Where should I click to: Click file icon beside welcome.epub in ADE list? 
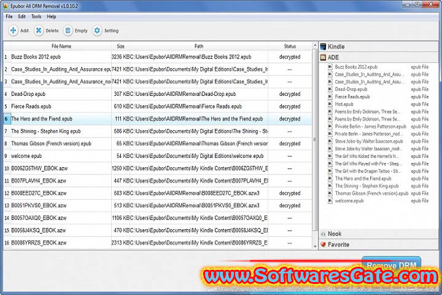click(330, 201)
